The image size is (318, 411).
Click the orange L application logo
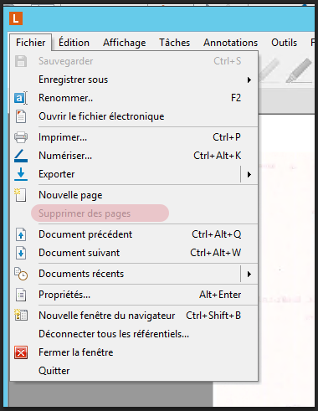[x=16, y=18]
